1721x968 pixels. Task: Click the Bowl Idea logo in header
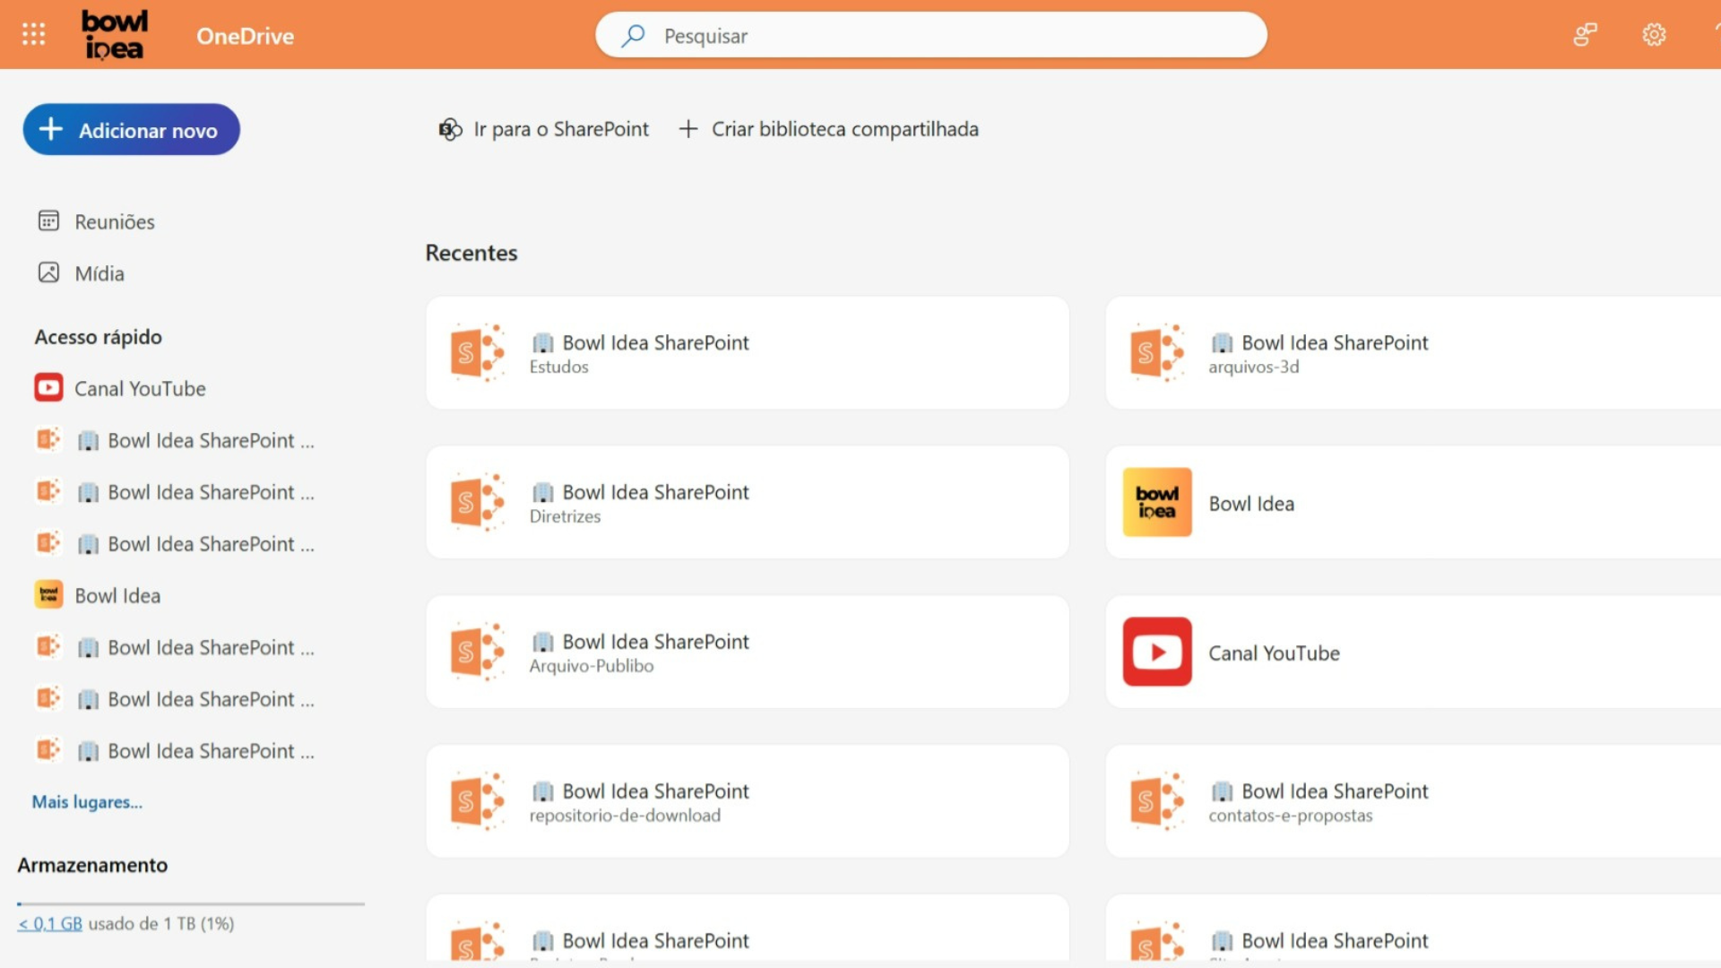coord(114,35)
